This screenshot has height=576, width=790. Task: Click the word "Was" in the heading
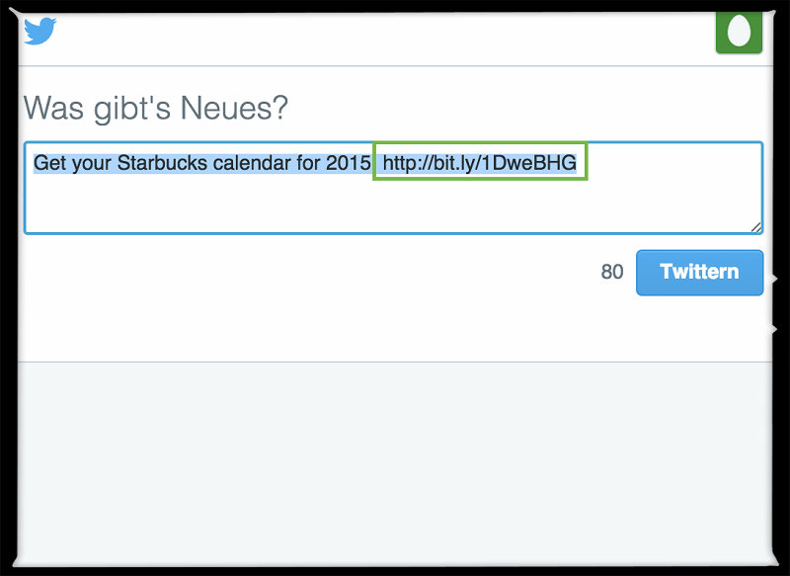[x=53, y=108]
